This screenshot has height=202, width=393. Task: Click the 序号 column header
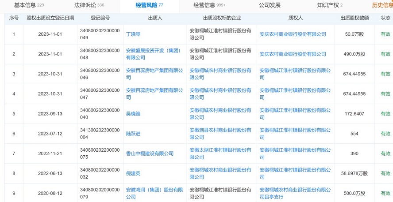click(14, 18)
